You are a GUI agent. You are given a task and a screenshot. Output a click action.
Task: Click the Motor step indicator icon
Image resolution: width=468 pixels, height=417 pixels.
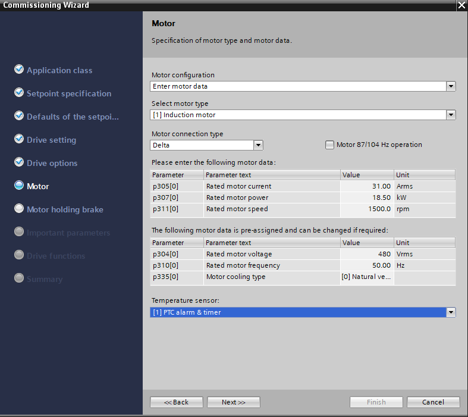click(19, 186)
